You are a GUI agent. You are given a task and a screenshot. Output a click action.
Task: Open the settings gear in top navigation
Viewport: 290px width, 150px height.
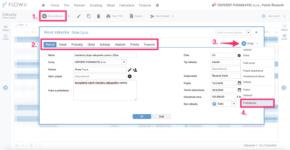click(157, 5)
